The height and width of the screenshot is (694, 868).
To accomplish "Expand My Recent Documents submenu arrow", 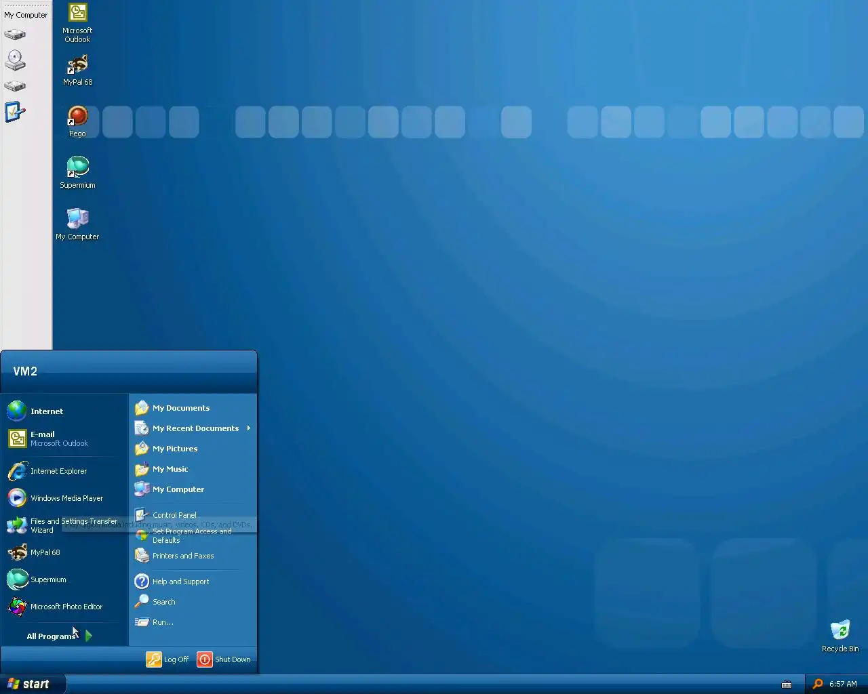I will point(249,428).
